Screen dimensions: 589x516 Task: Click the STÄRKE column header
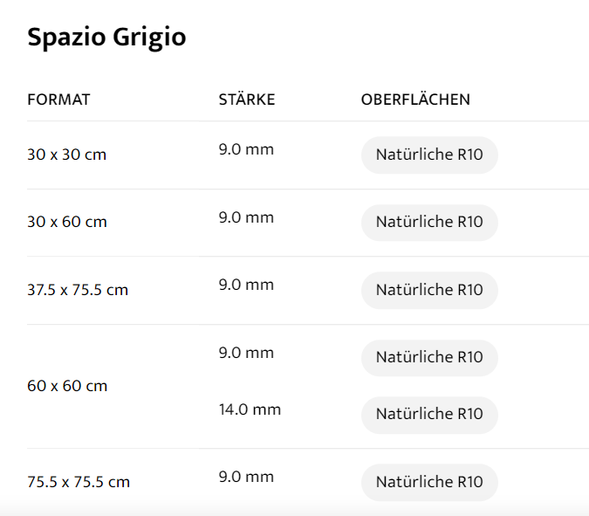pos(246,100)
